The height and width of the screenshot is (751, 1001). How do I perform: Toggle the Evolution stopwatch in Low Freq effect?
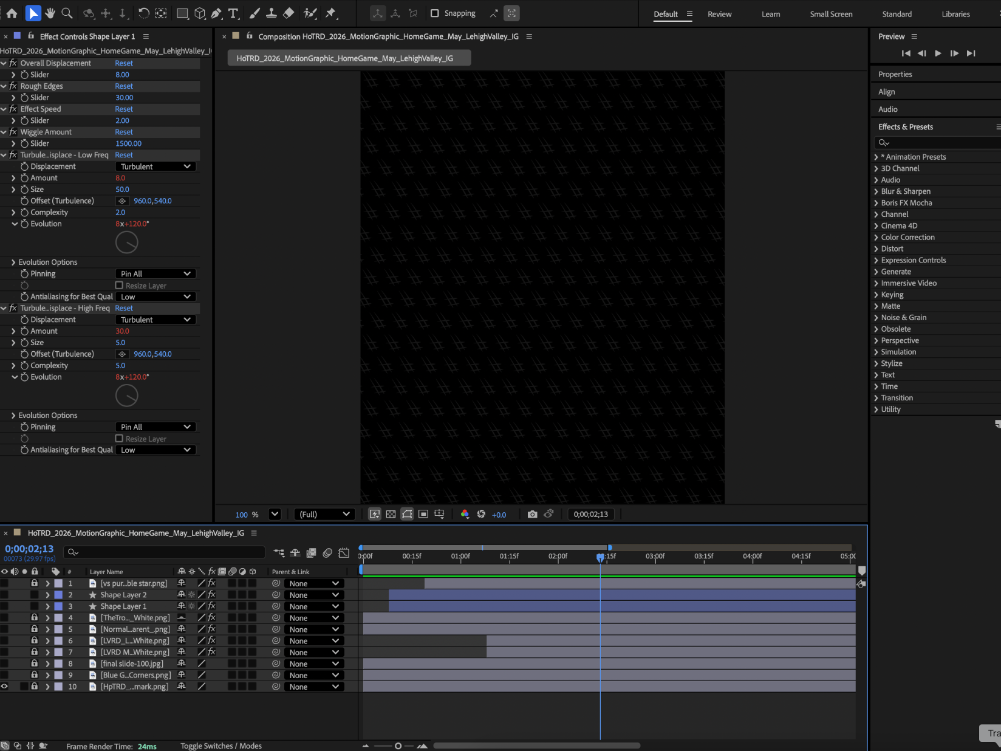coord(24,224)
